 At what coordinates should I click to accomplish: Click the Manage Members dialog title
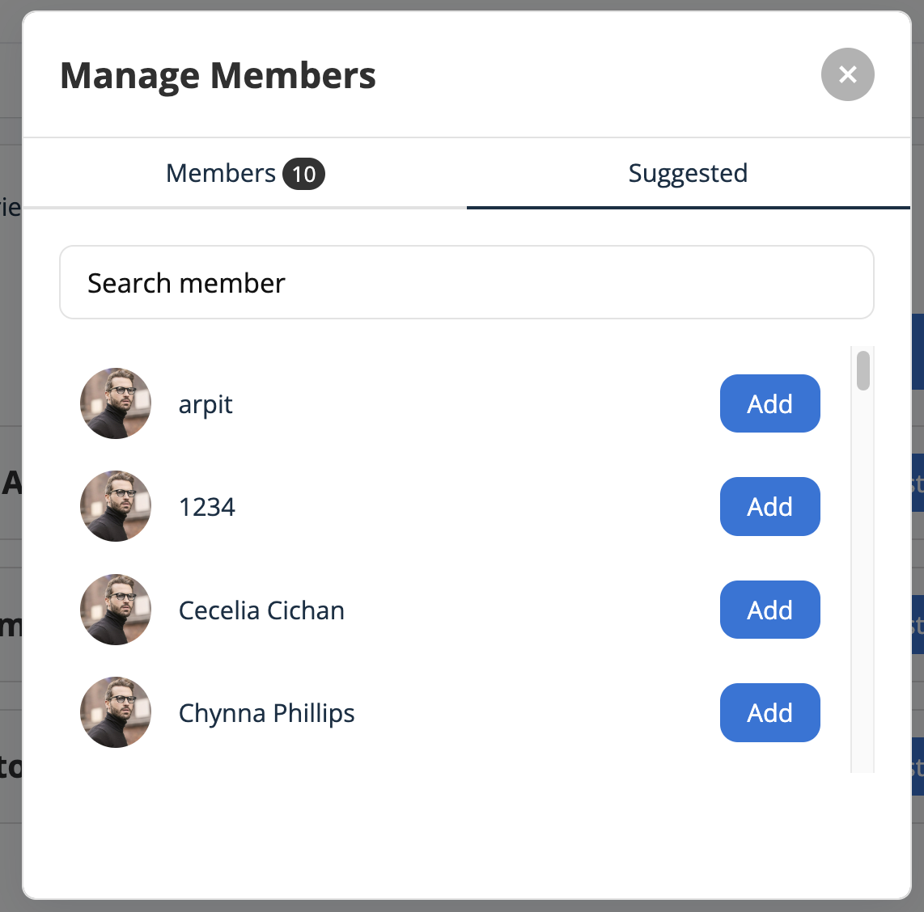pyautogui.click(x=218, y=75)
